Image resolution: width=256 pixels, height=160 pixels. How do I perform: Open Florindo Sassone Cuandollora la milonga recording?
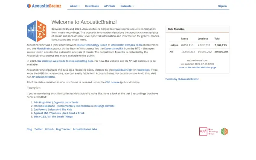pyautogui.click(x=74, y=106)
